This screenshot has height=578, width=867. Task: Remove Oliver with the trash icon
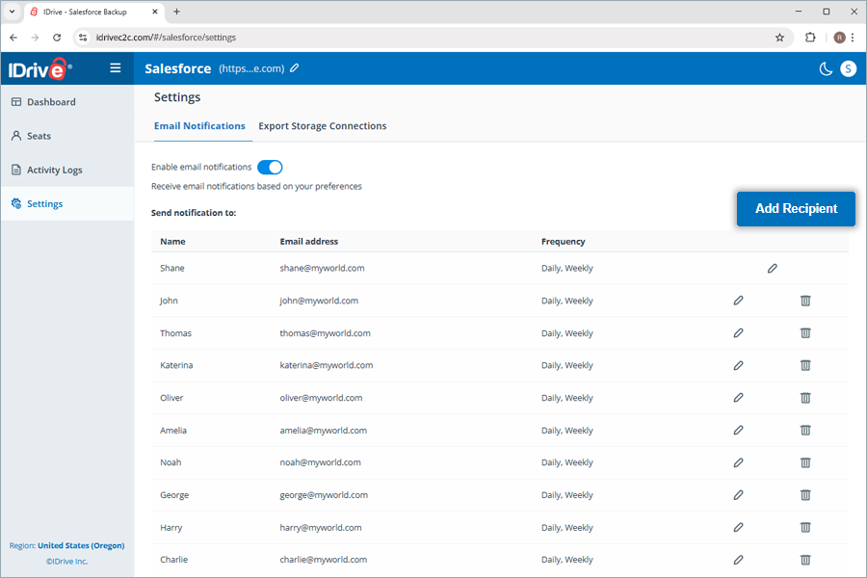pyautogui.click(x=805, y=398)
